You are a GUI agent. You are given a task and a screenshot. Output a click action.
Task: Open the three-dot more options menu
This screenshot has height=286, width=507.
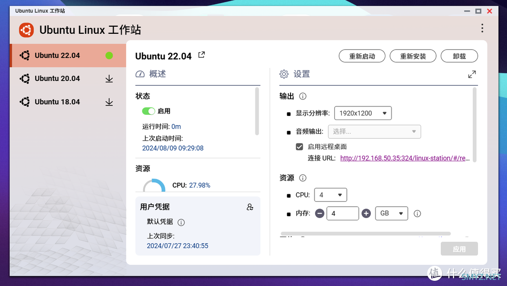click(x=482, y=29)
